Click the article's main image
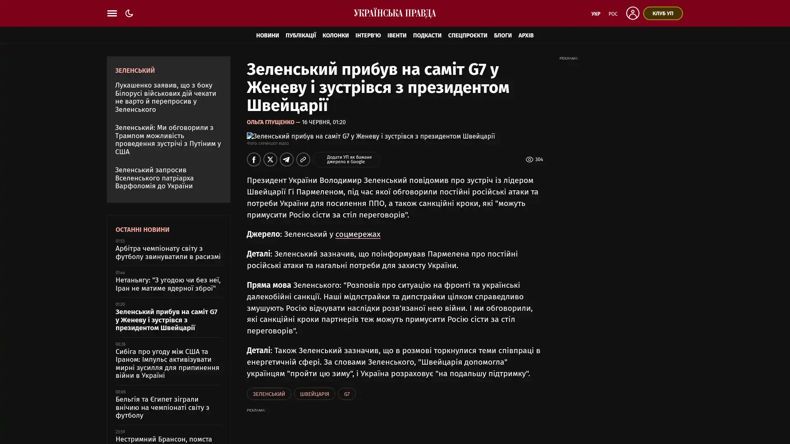Image resolution: width=790 pixels, height=444 pixels. click(371, 136)
